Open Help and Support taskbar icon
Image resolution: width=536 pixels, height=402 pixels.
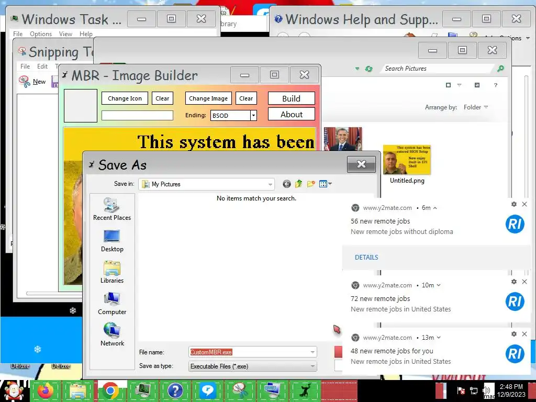click(175, 390)
